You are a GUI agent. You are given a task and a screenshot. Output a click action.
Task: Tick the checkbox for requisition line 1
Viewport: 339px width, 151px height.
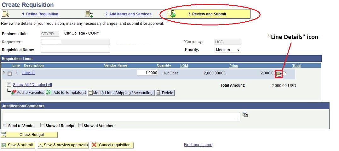click(9, 73)
